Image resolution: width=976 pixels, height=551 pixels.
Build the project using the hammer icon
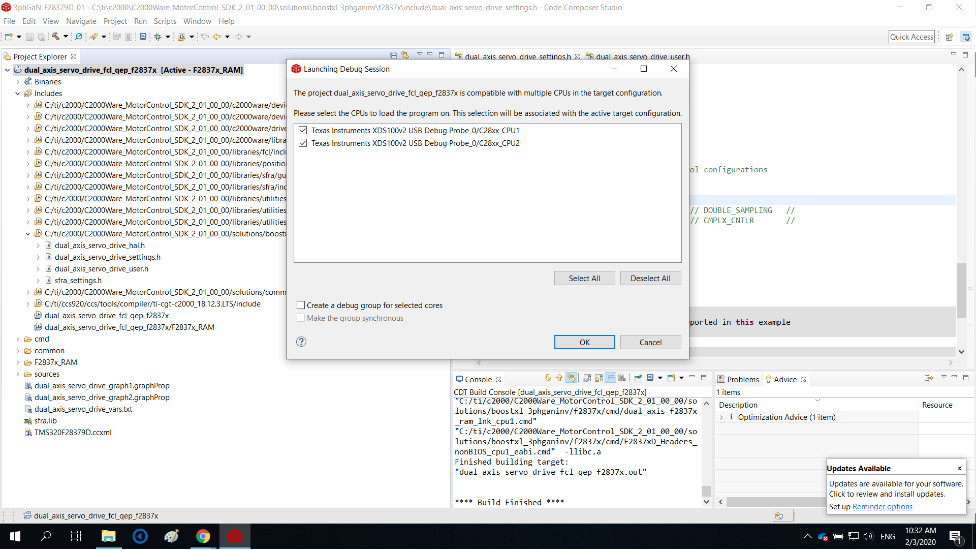tap(56, 36)
